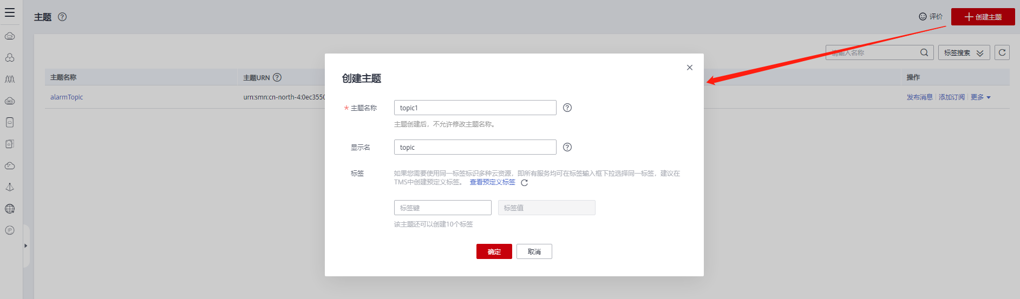Click help icon beside 显示名 field

[x=567, y=147]
